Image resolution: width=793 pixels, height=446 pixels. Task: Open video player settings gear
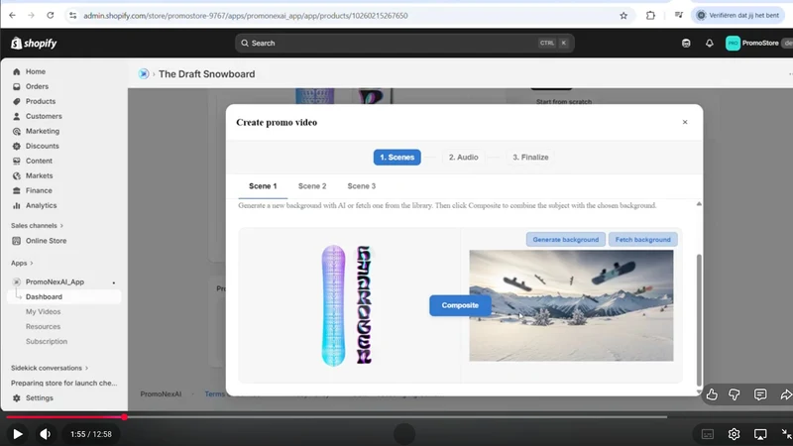(734, 434)
